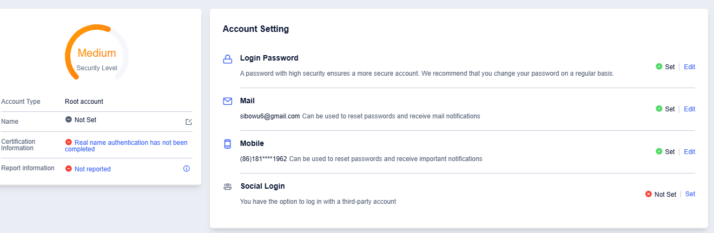Click gray Not Set icon beside Name
Image resolution: width=714 pixels, height=233 pixels.
(69, 119)
